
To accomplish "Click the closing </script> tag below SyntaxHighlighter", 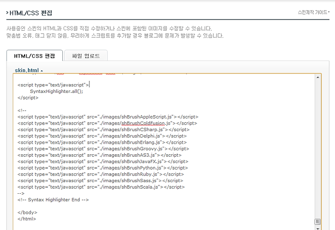I will pyautogui.click(x=28, y=98).
